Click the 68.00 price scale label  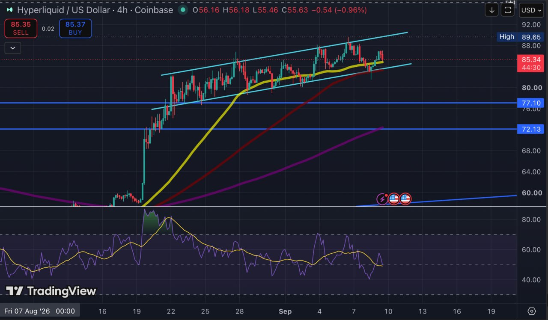[x=531, y=151]
